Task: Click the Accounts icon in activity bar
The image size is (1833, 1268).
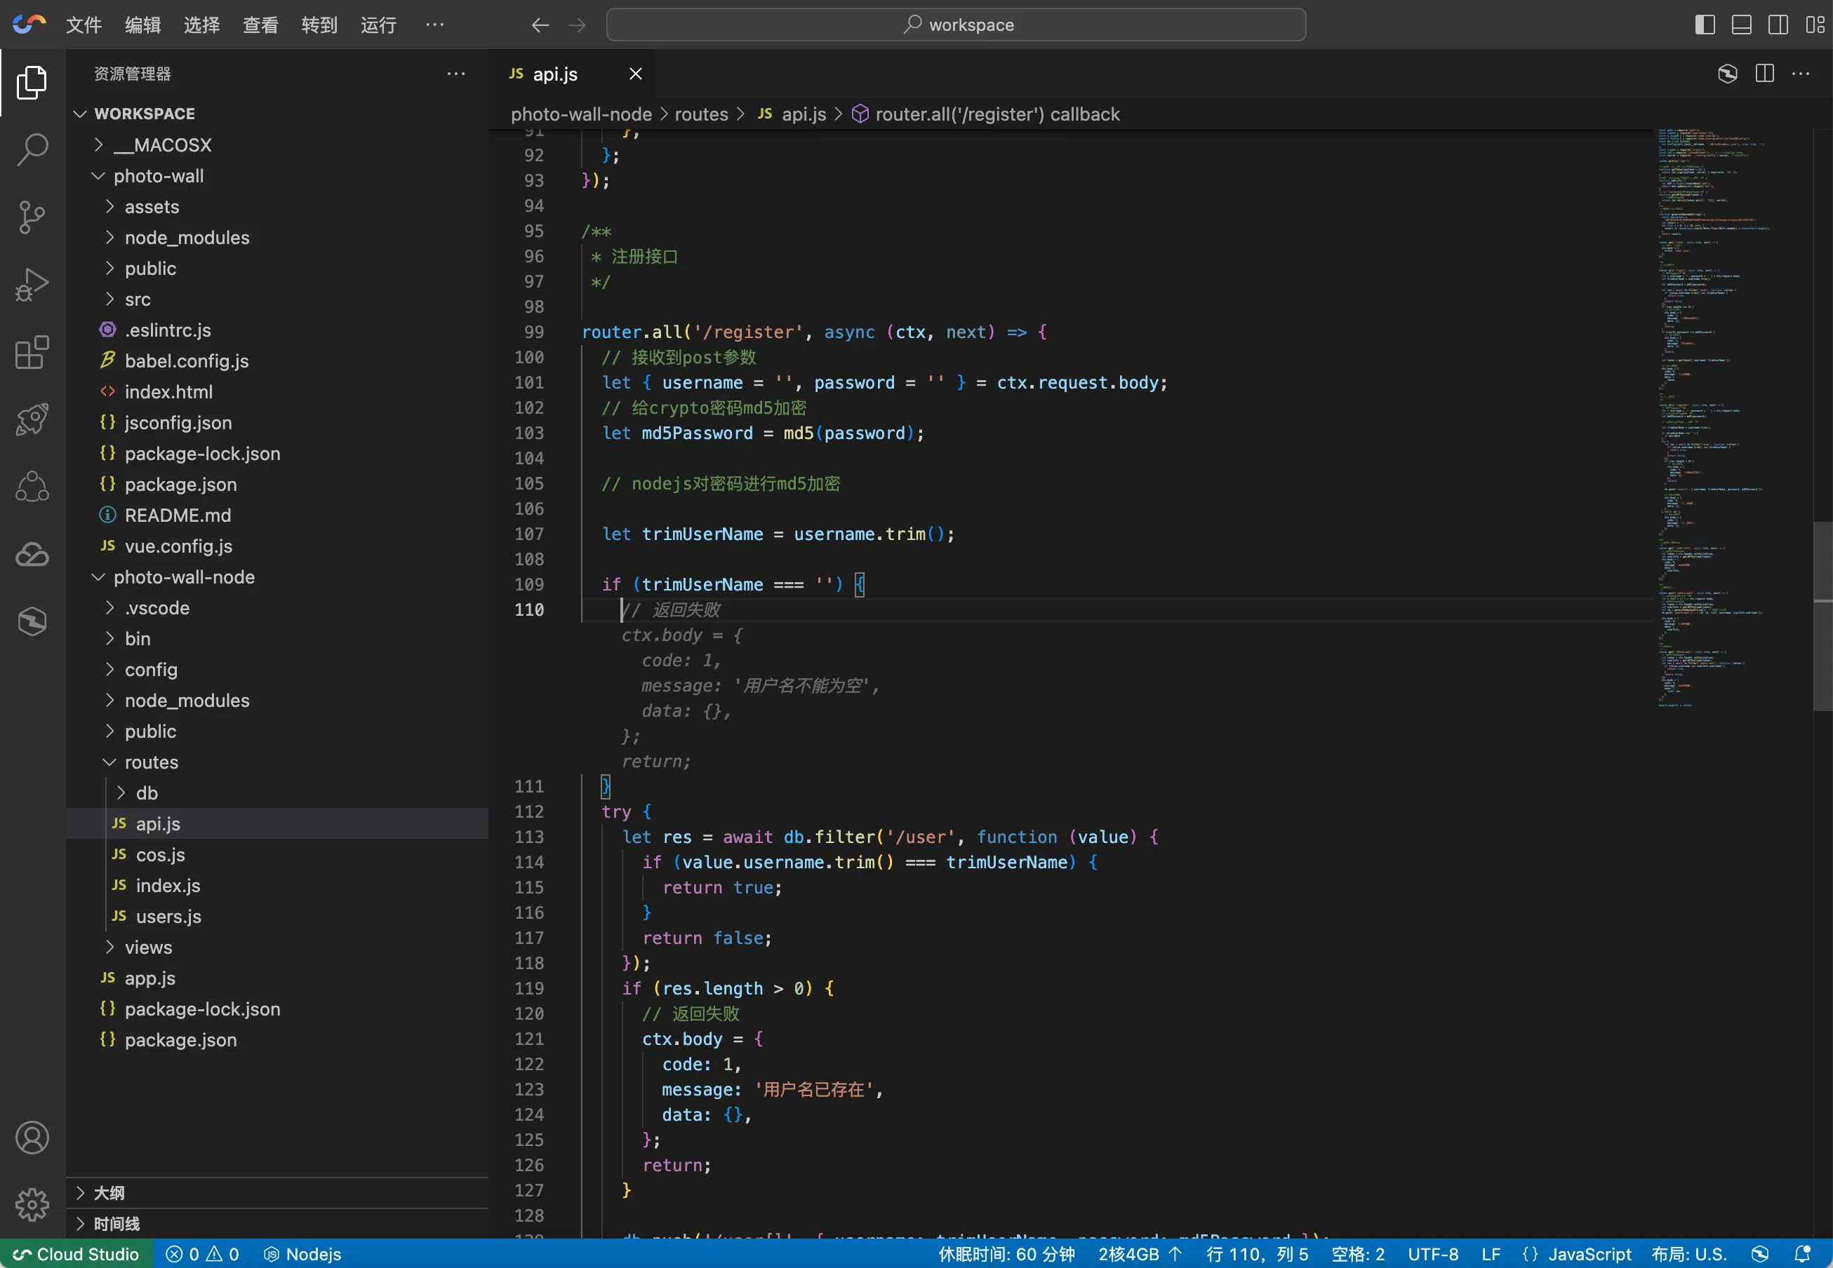Action: (32, 1138)
